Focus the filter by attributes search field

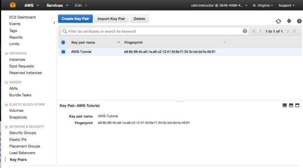pos(155,31)
